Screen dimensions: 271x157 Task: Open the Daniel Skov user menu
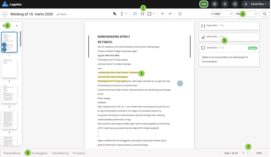click(255, 4)
